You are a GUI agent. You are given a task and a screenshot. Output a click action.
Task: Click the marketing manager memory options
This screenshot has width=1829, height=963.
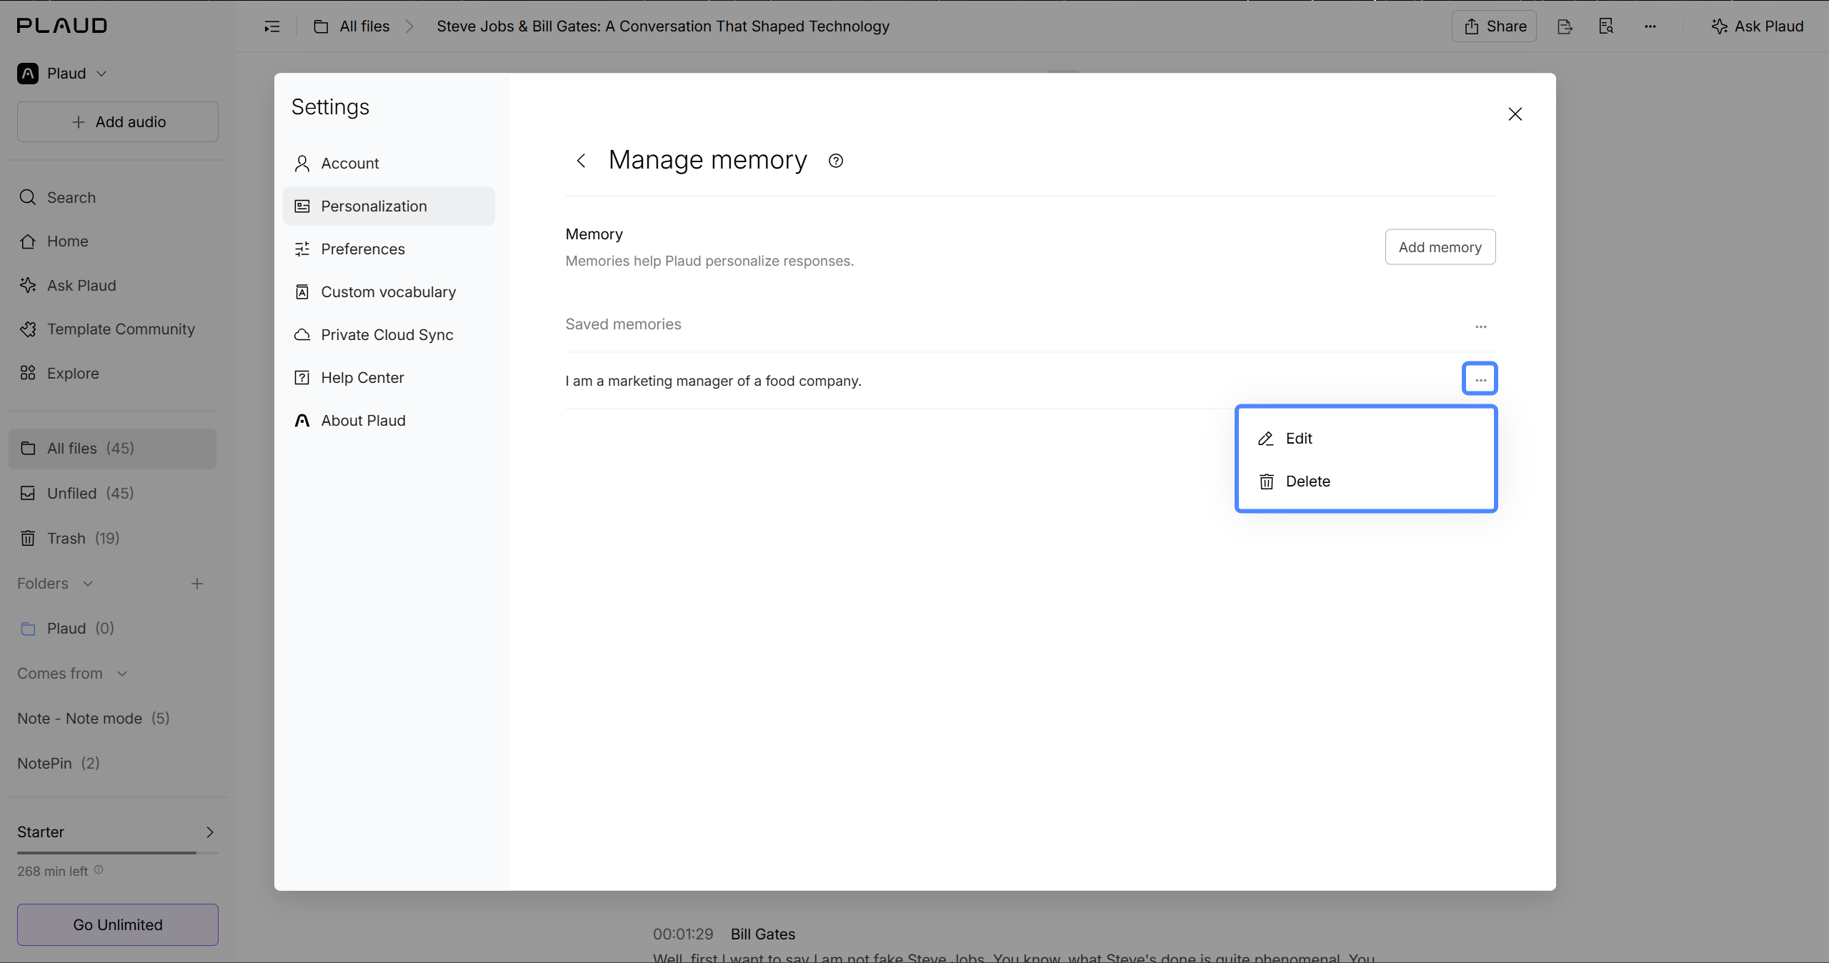tap(1480, 379)
